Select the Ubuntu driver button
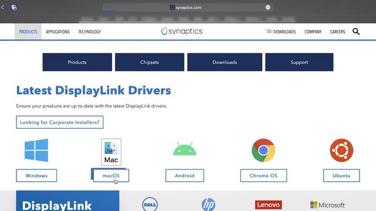Image resolution: width=376 pixels, height=211 pixels. point(341,176)
